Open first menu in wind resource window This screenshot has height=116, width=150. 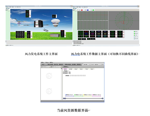[x=43, y=62]
